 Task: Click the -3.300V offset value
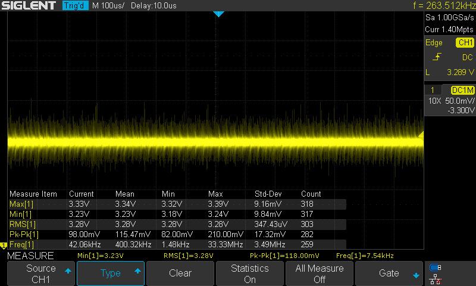(x=461, y=110)
